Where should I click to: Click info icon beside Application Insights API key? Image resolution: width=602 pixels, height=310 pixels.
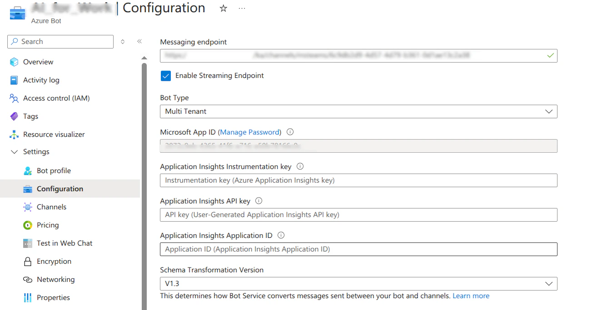click(259, 201)
